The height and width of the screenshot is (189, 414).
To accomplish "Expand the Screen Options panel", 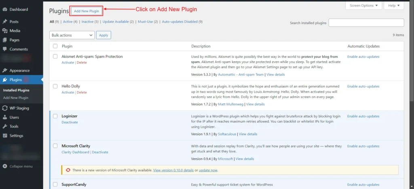I will (x=363, y=6).
